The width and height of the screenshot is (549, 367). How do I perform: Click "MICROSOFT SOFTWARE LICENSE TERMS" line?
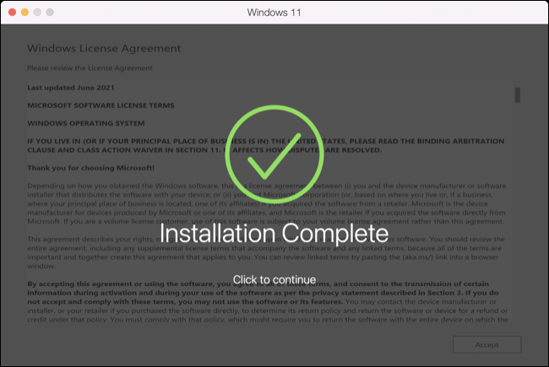[101, 105]
